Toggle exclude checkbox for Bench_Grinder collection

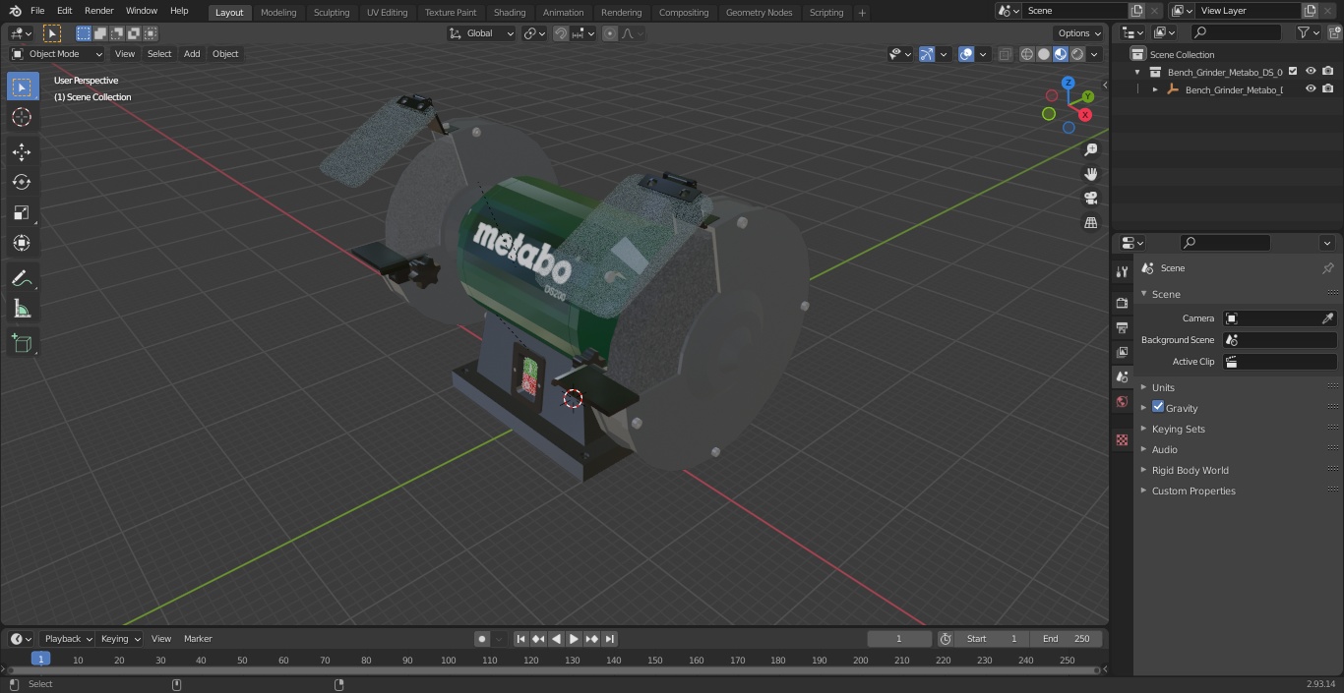[1293, 71]
